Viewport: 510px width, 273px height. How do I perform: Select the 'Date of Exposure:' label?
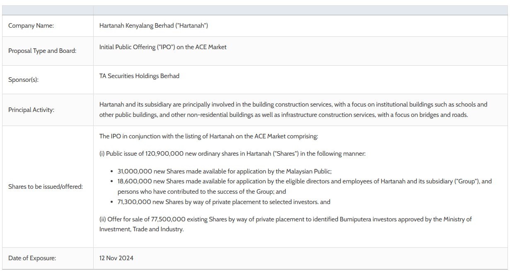[32, 258]
